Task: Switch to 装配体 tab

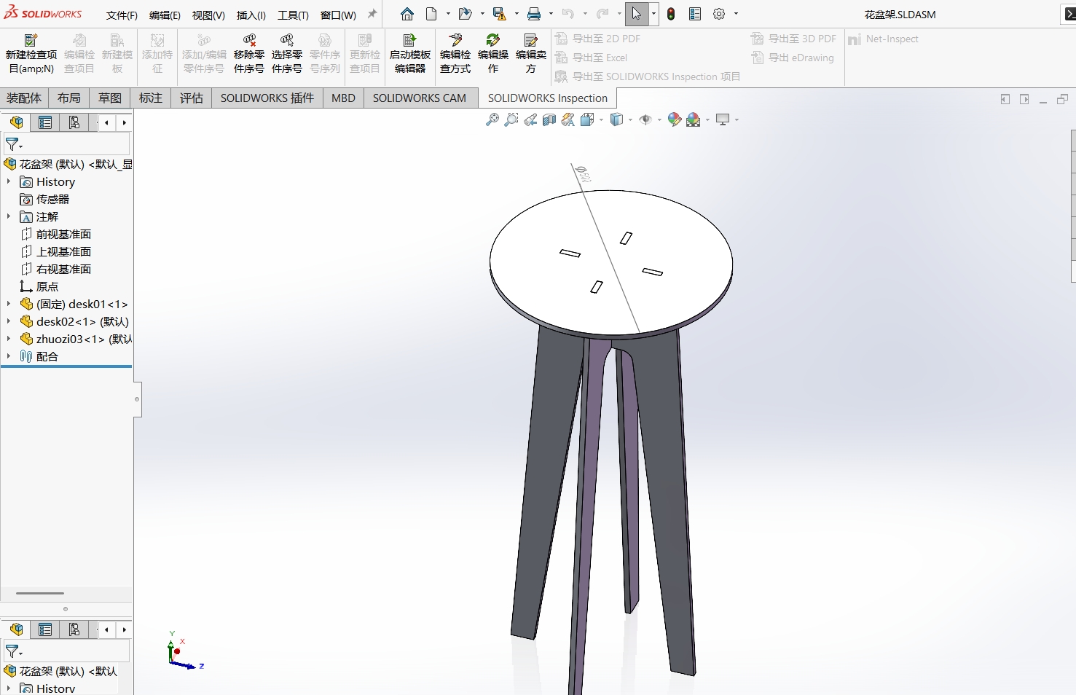Action: pos(24,98)
